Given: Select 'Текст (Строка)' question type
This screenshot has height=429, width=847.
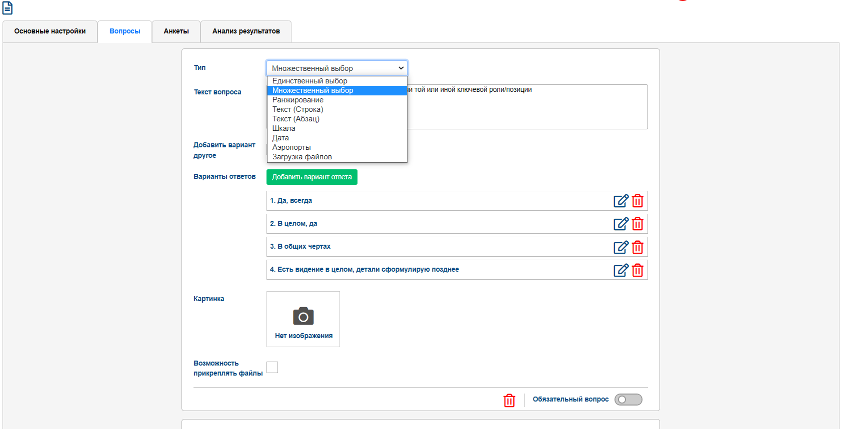Looking at the screenshot, I should point(337,109).
